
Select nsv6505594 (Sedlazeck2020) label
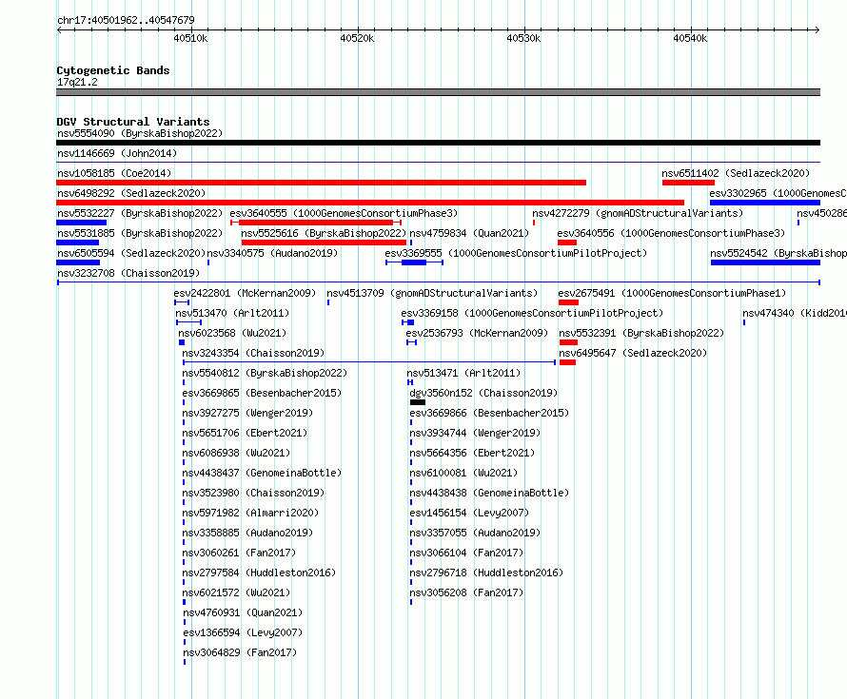click(x=131, y=253)
